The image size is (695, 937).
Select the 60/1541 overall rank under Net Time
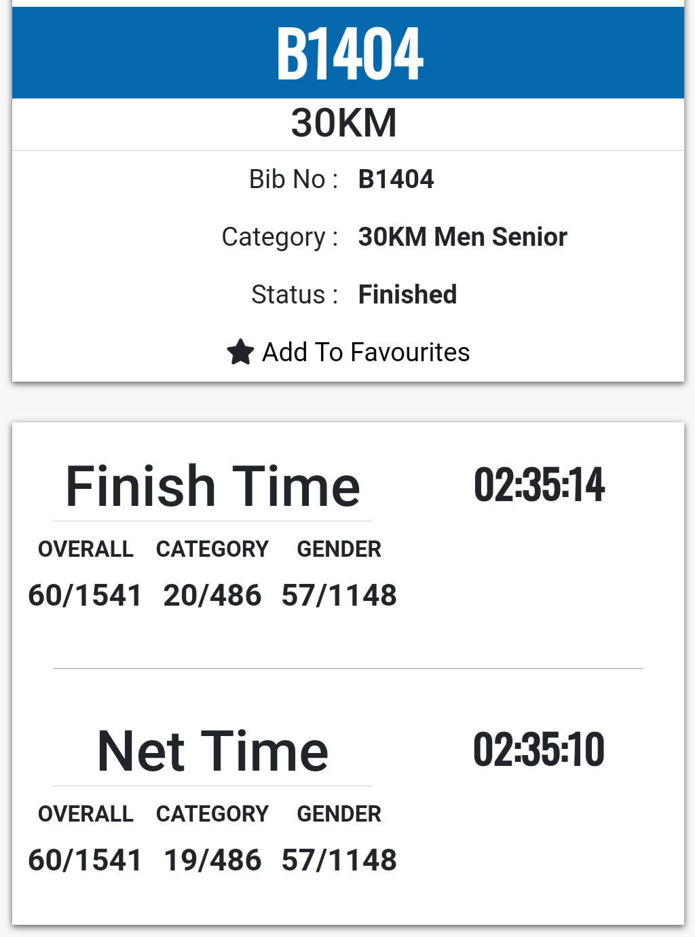(85, 860)
